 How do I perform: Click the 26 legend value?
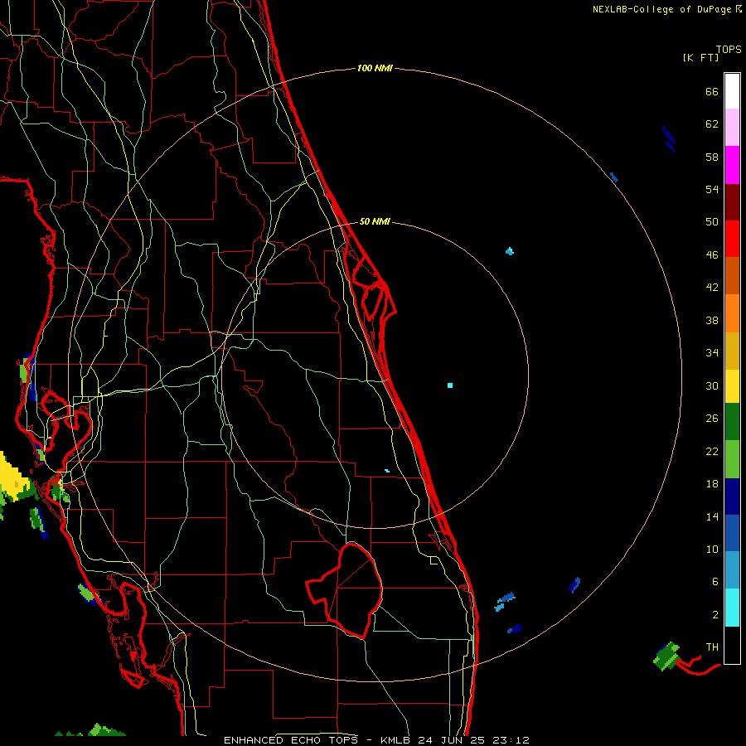(712, 419)
